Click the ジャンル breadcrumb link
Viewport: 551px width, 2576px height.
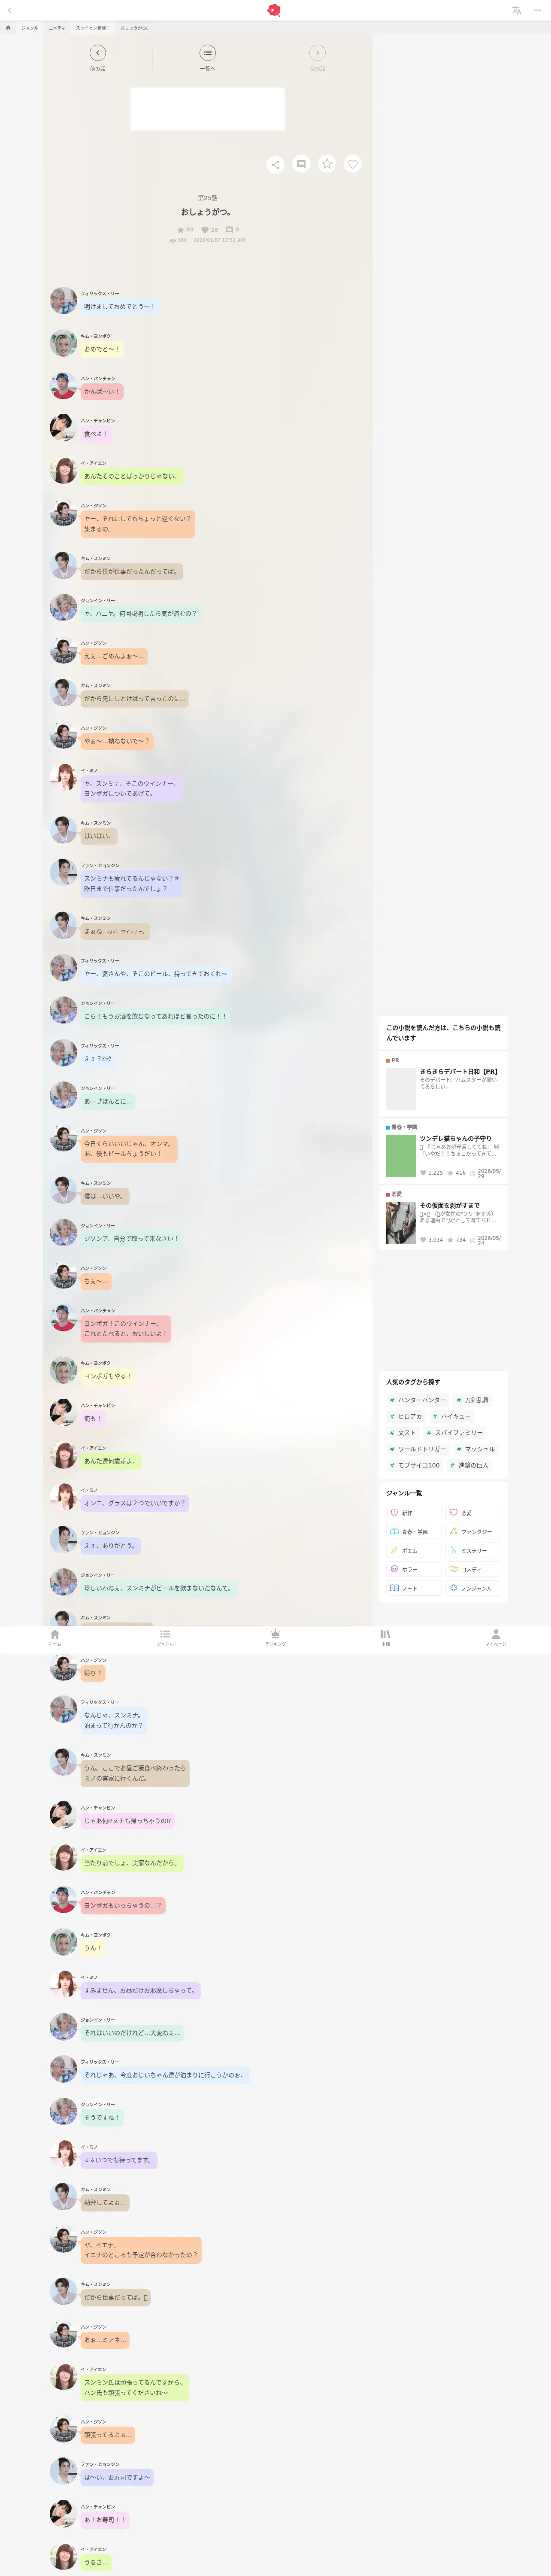click(30, 28)
